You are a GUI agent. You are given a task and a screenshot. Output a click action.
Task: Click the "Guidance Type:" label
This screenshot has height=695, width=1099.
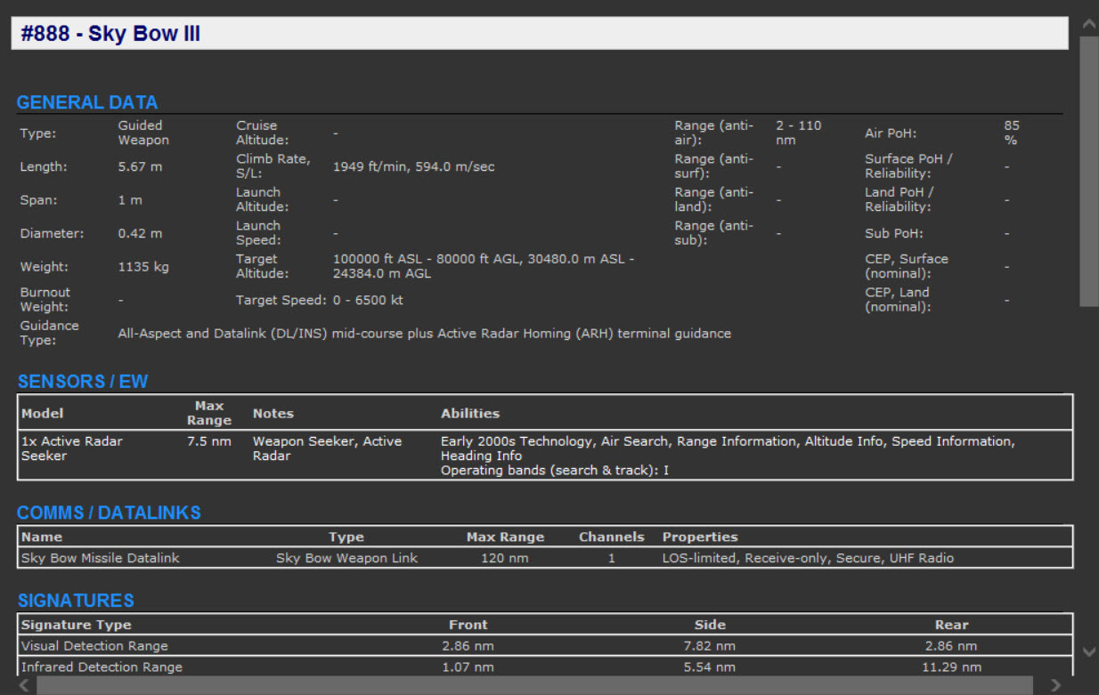pos(50,333)
